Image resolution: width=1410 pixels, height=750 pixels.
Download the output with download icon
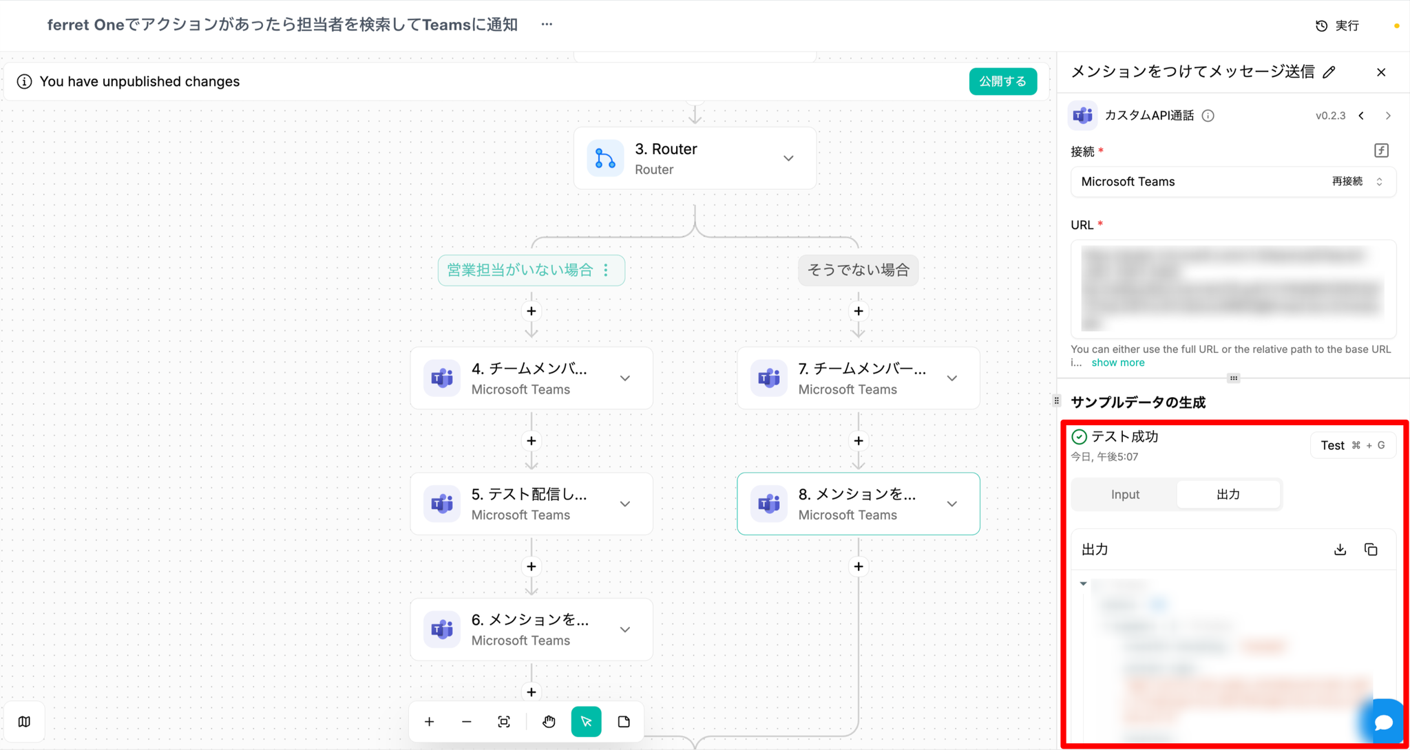pos(1340,549)
